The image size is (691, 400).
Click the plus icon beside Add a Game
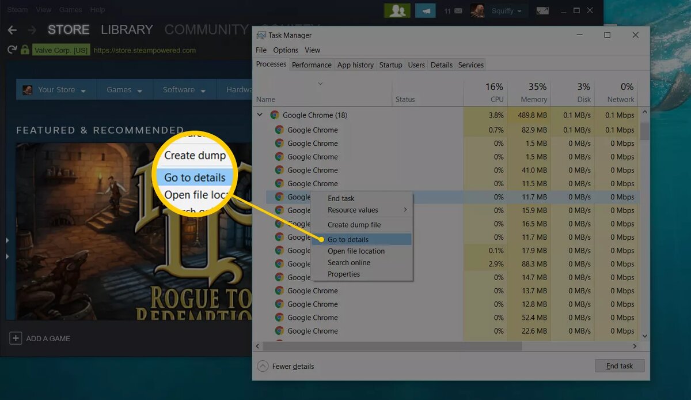(16, 338)
